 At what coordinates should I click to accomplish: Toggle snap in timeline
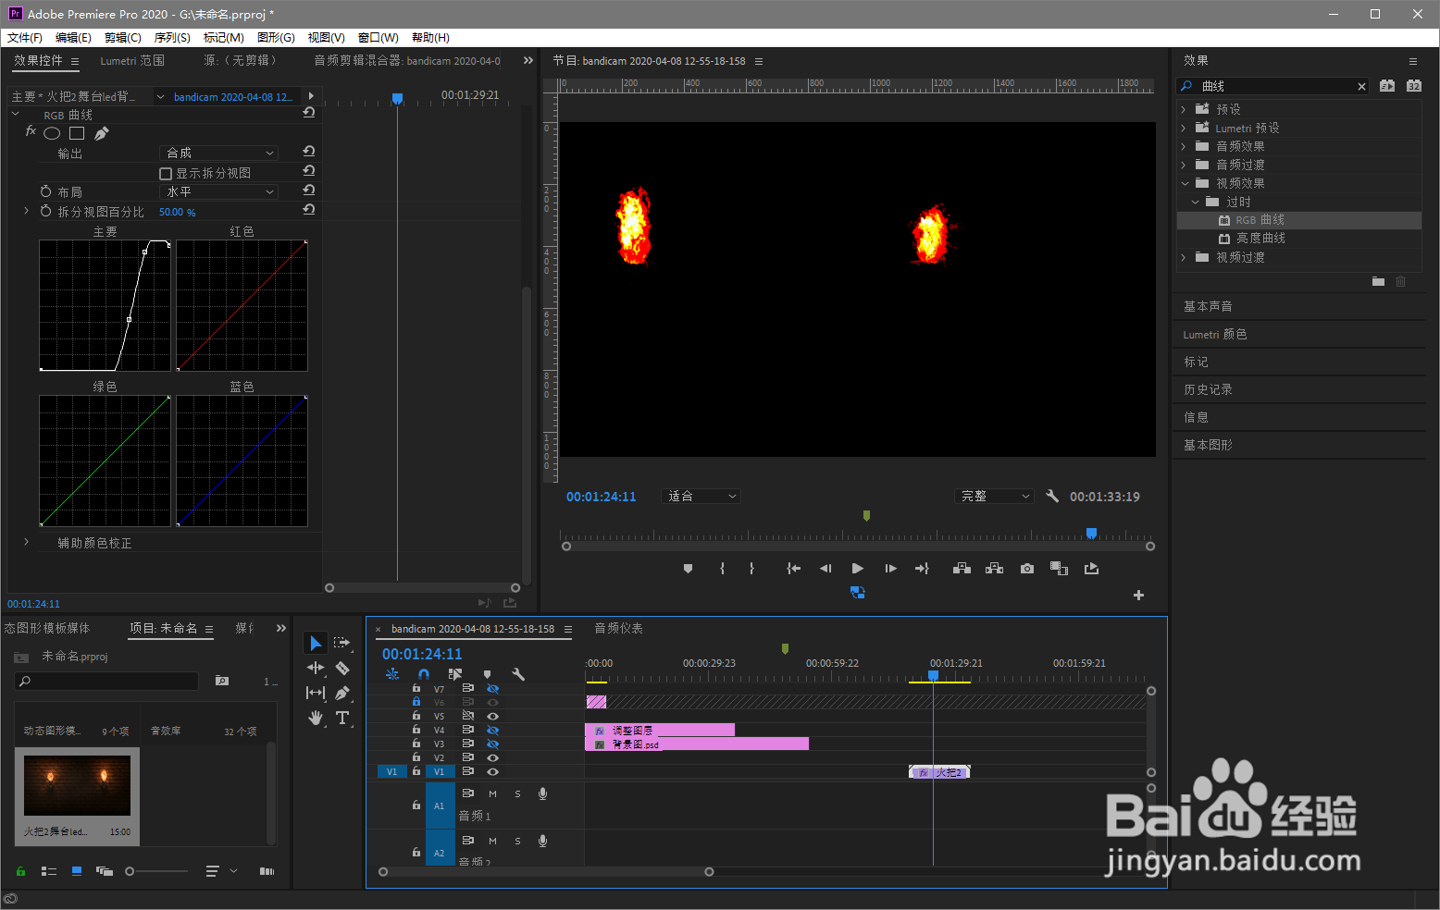tap(424, 674)
